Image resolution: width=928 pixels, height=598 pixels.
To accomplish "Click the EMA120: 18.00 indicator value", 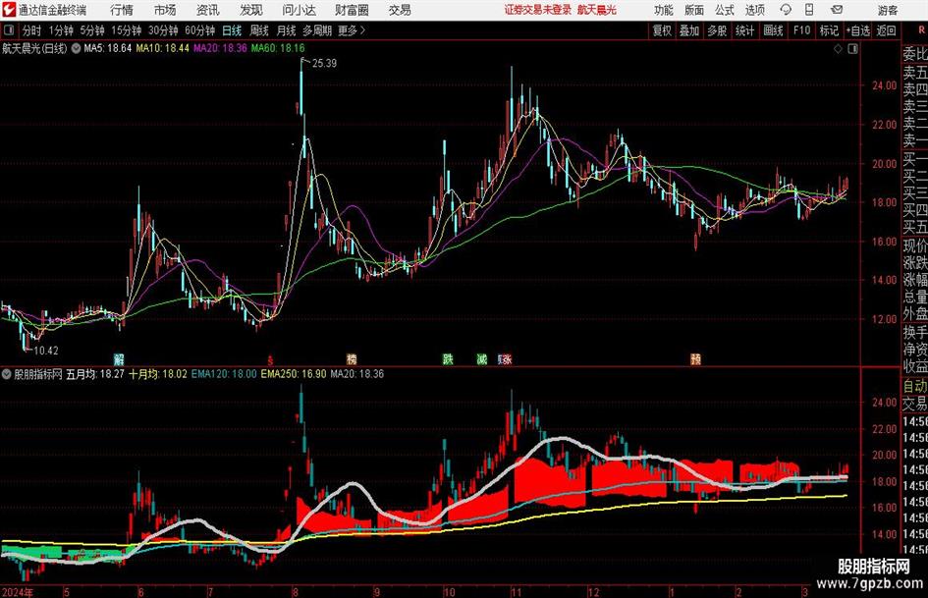I will click(224, 374).
